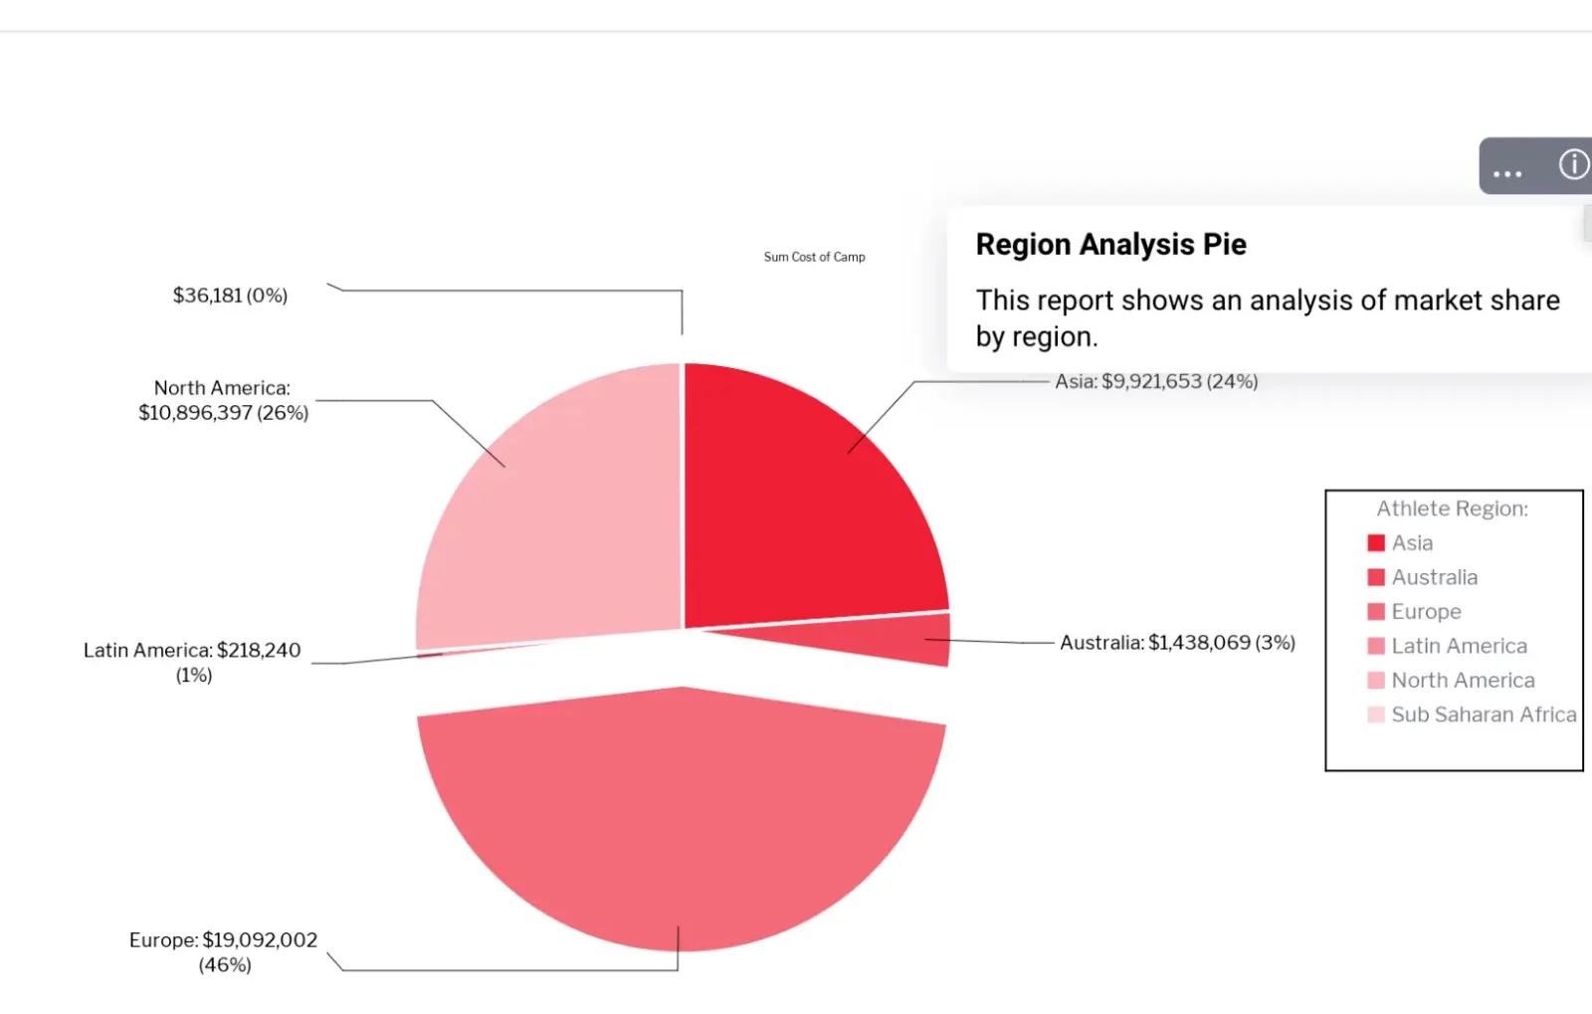
Task: Click the Sum Cost of Camp chart title
Action: pyautogui.click(x=814, y=257)
